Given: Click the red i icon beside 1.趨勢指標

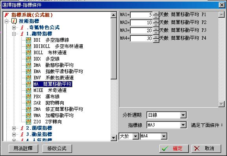Looking at the screenshot, I should (x=22, y=34).
